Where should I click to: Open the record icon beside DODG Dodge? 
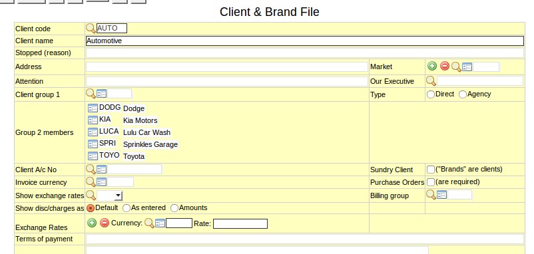(93, 108)
